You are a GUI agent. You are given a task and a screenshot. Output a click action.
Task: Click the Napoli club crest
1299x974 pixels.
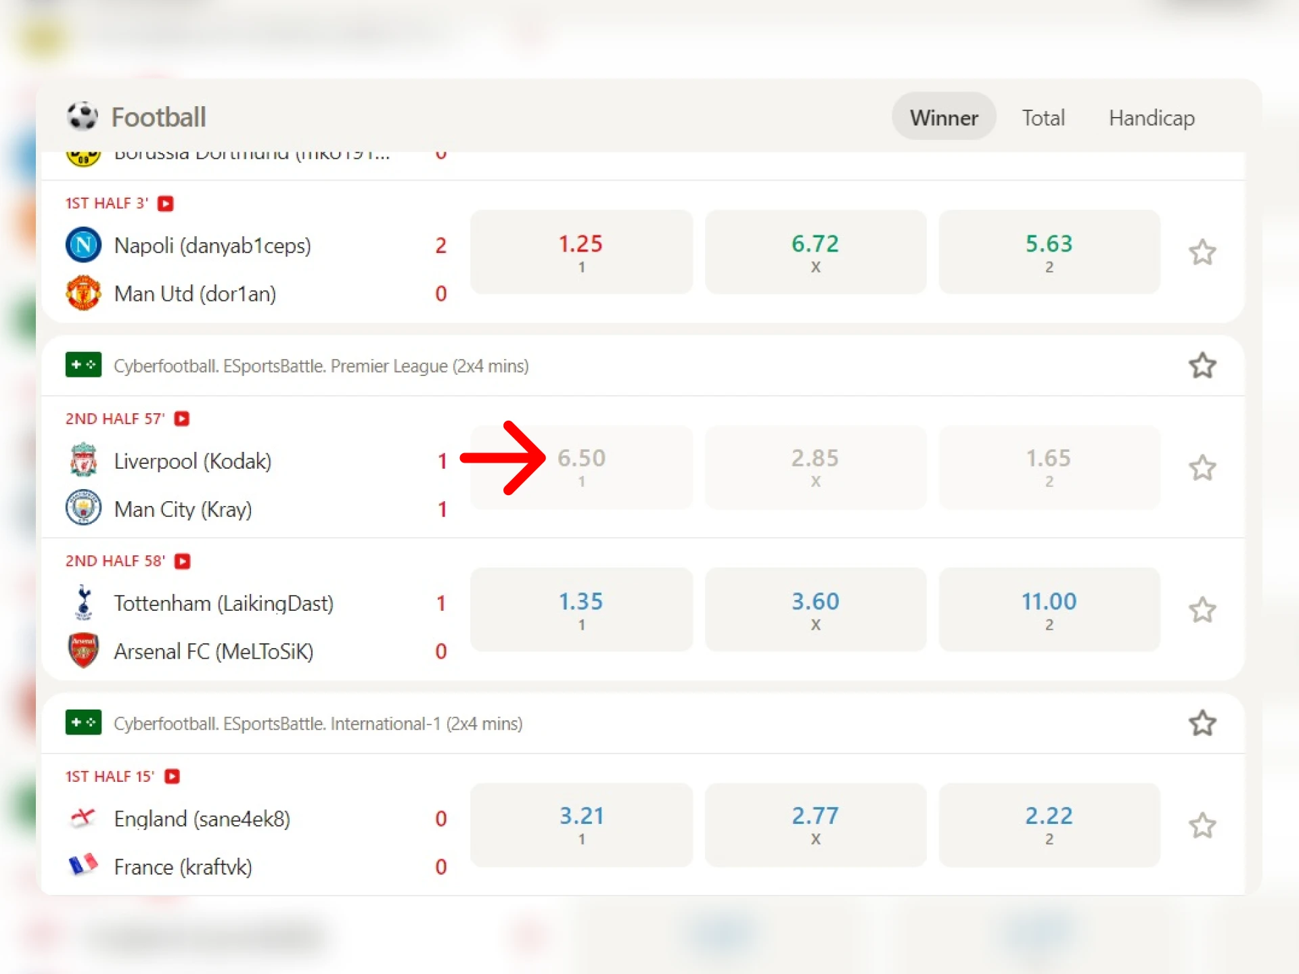pyautogui.click(x=83, y=245)
